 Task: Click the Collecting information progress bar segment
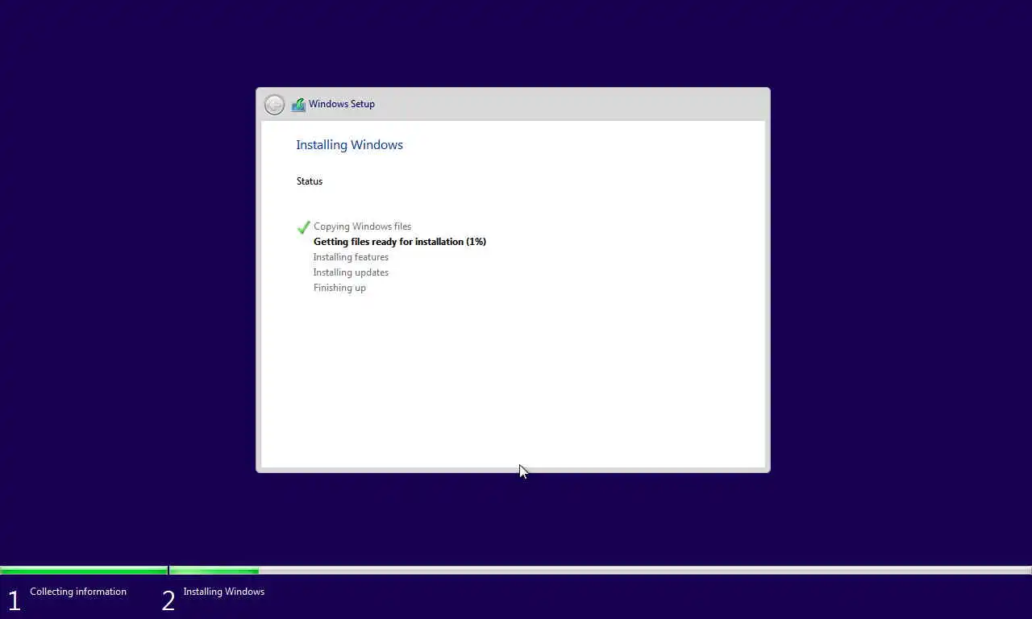(84, 571)
